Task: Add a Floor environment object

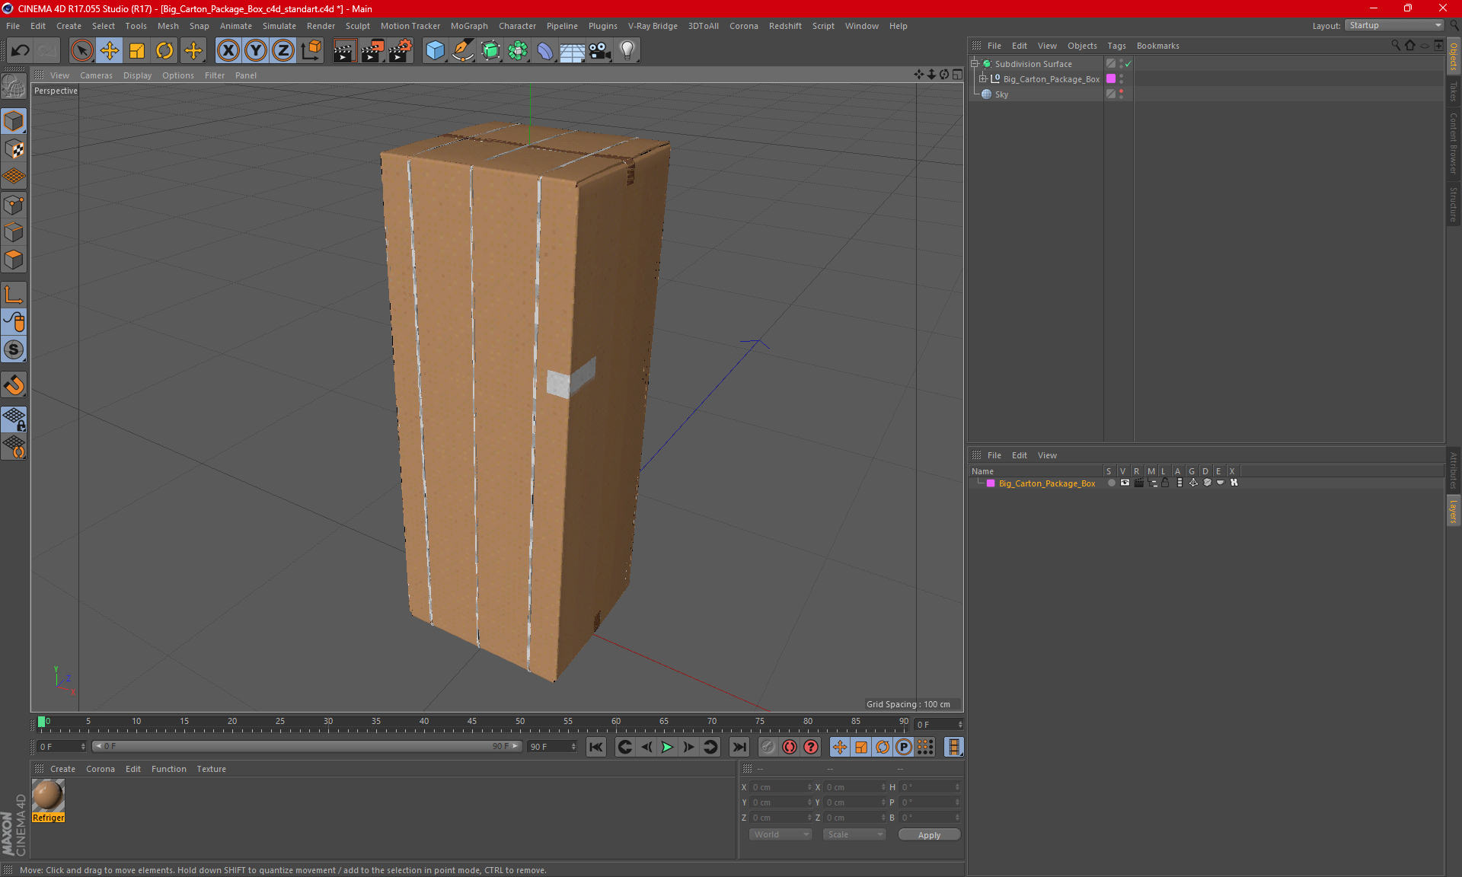Action: pos(572,51)
